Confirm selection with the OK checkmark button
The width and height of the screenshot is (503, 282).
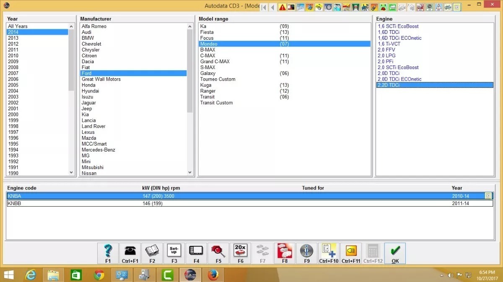coord(395,254)
